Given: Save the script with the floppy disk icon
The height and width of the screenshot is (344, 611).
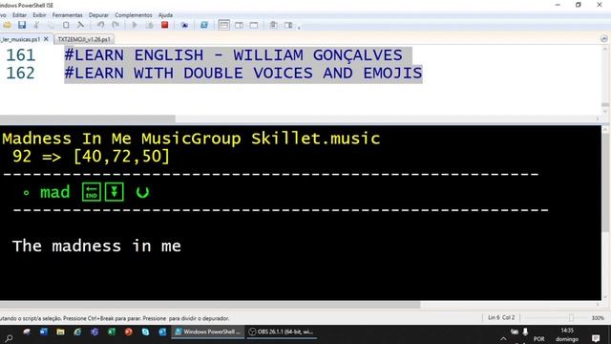Looking at the screenshot, I should (22, 26).
